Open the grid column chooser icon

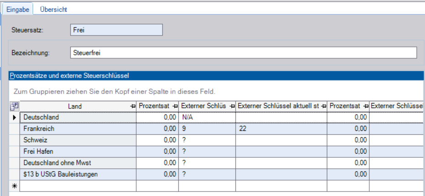(x=14, y=106)
